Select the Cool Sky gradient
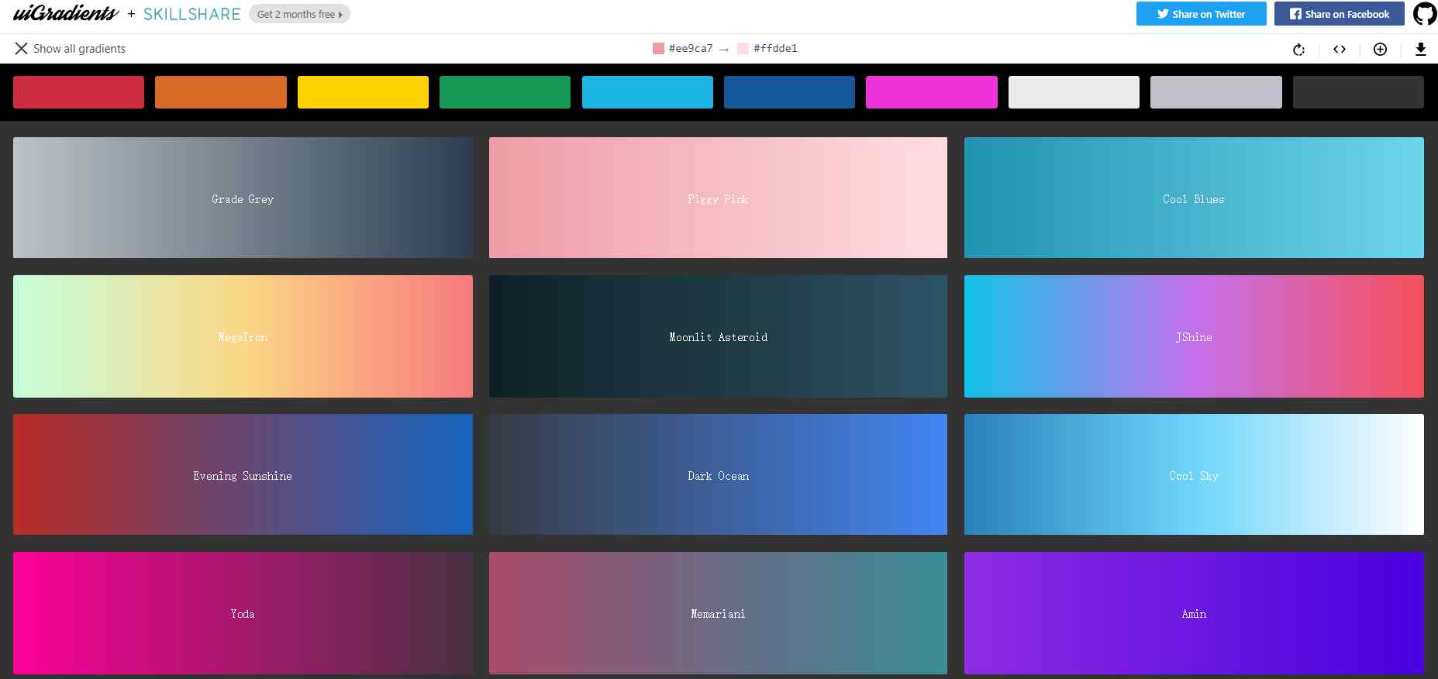Image resolution: width=1438 pixels, height=679 pixels. 1194,474
